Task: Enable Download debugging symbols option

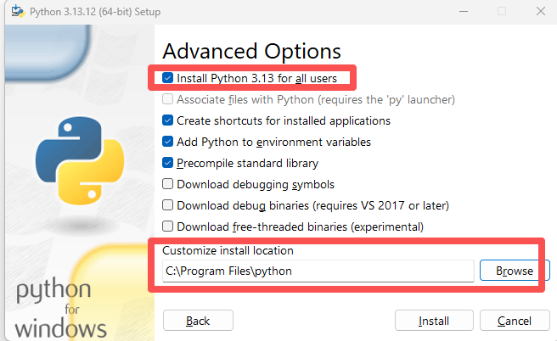Action: click(167, 184)
